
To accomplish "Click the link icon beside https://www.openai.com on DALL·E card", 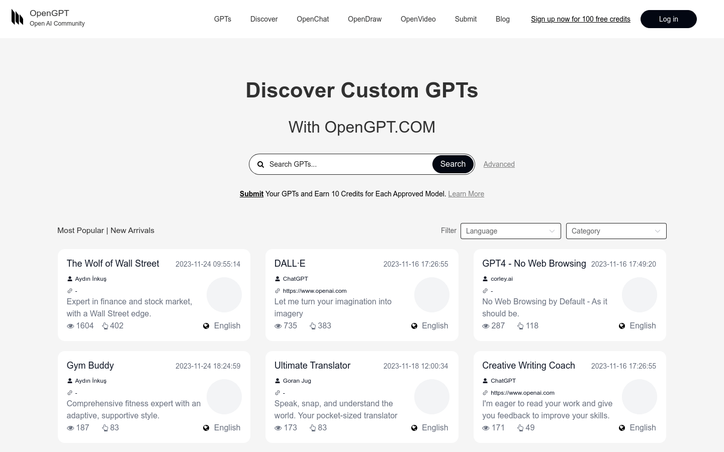I will point(277,291).
